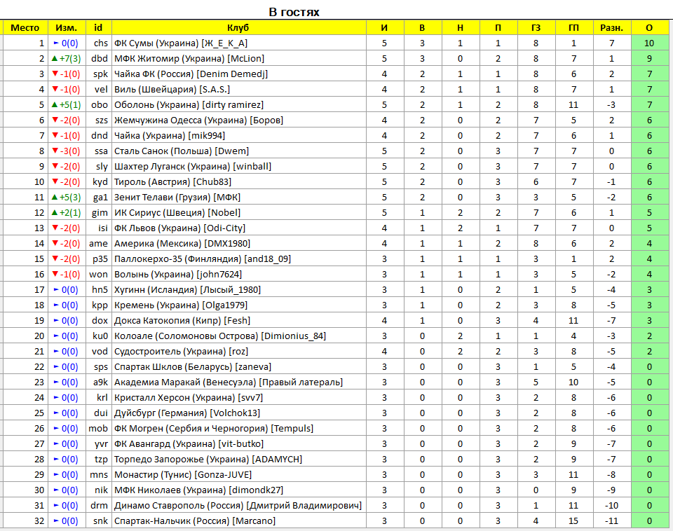This screenshot has width=673, height=531.
Task: Click the 'В гостях' table title
Action: coord(294,12)
